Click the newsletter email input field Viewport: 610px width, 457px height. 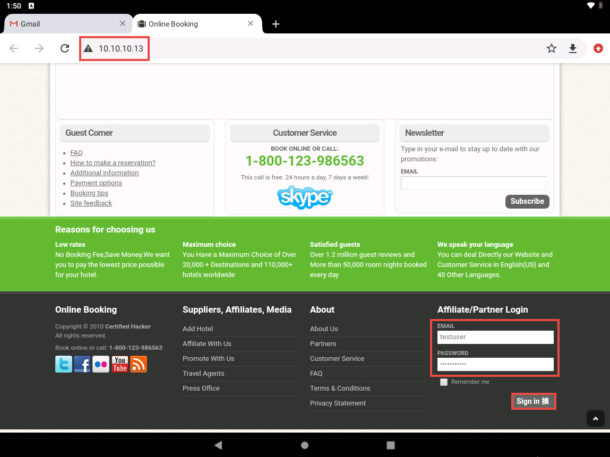coord(473,183)
